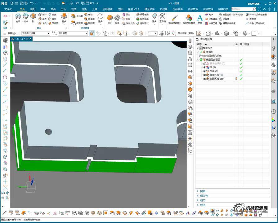Toggle eye icon for 偏置区域 (9)
278x223 pixels.
point(204,75)
